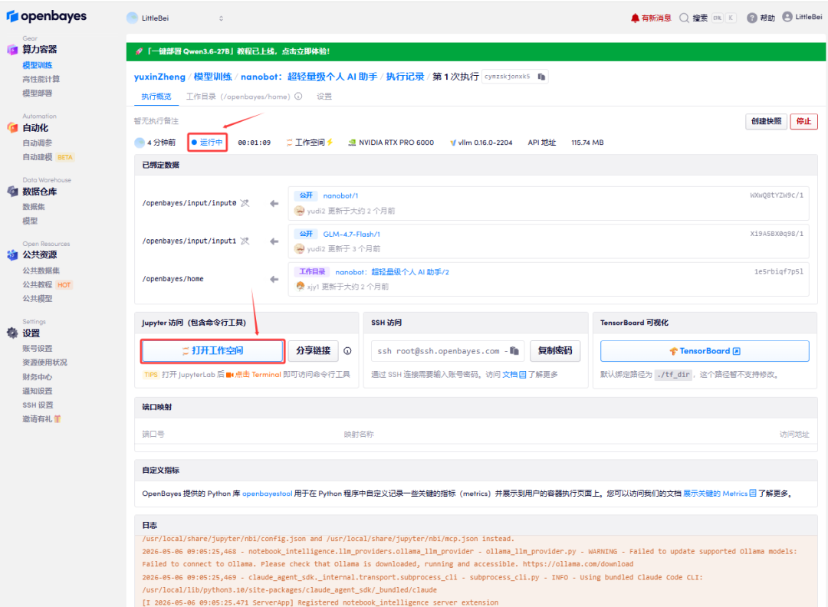Click 模型训练 in the breadcrumb

[213, 77]
